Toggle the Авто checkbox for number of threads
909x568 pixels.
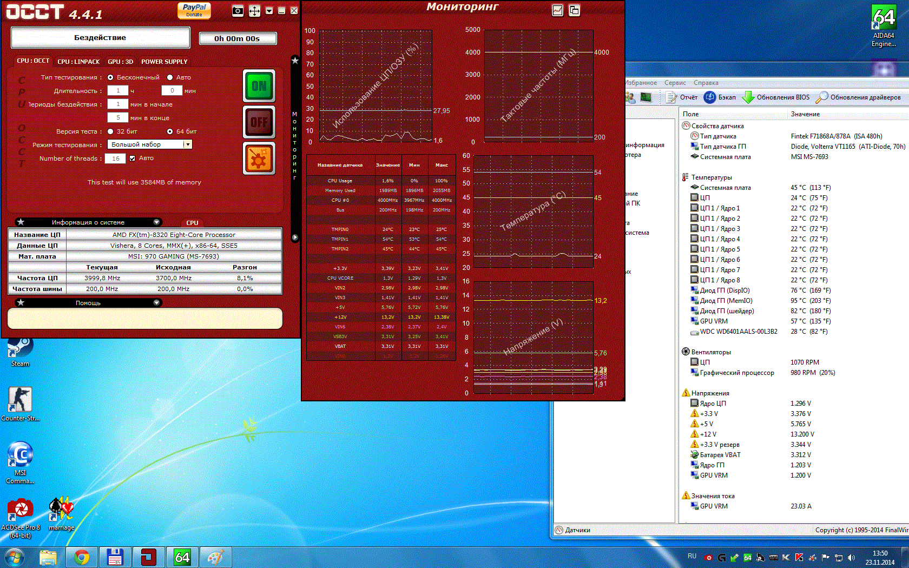point(133,158)
